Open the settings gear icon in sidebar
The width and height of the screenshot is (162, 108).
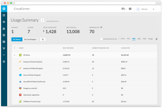4,62
